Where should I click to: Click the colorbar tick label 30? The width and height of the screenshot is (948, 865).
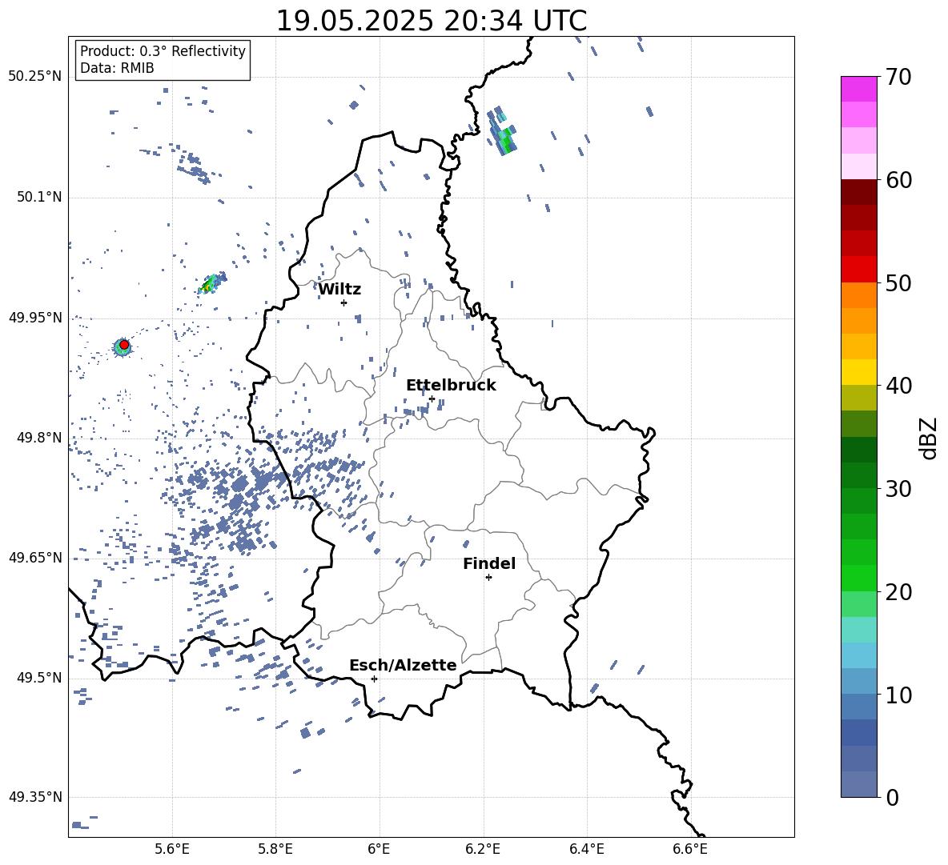[898, 489]
